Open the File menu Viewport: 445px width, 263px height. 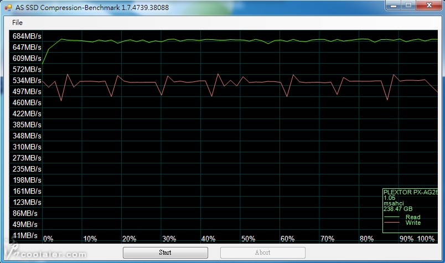pos(17,23)
